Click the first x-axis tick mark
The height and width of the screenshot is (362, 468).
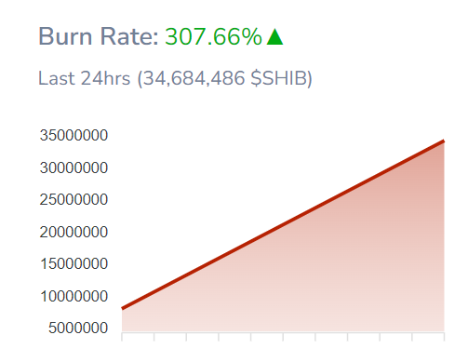point(122,337)
